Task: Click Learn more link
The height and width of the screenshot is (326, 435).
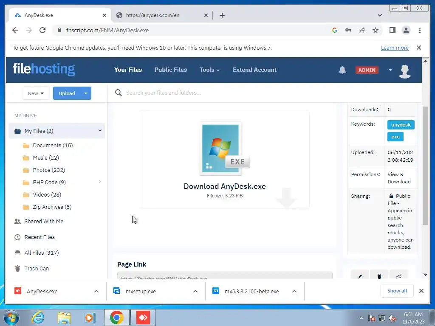Action: (x=395, y=48)
